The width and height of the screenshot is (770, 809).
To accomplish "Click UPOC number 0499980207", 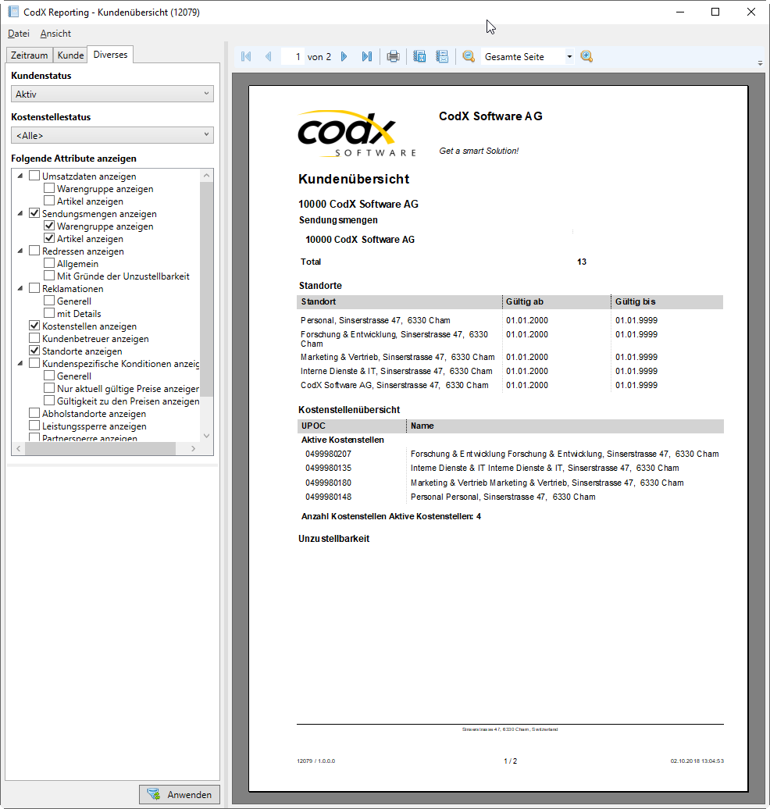I will click(328, 454).
